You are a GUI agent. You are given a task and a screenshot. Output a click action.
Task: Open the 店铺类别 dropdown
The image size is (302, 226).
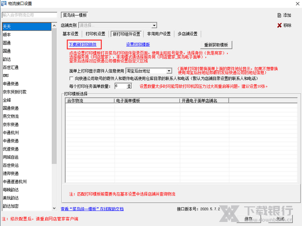154,26
